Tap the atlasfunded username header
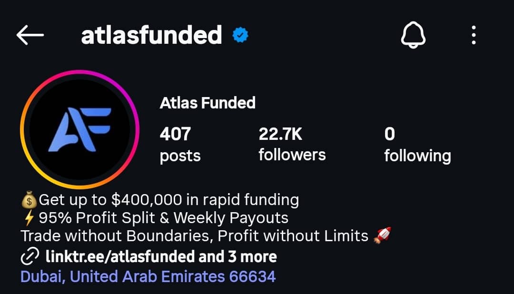The height and width of the screenshot is (294, 514). point(151,35)
